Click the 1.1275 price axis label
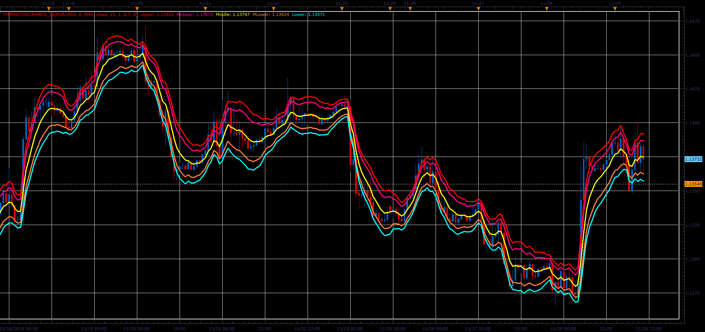Screen dimensions: 705x332 [692, 293]
